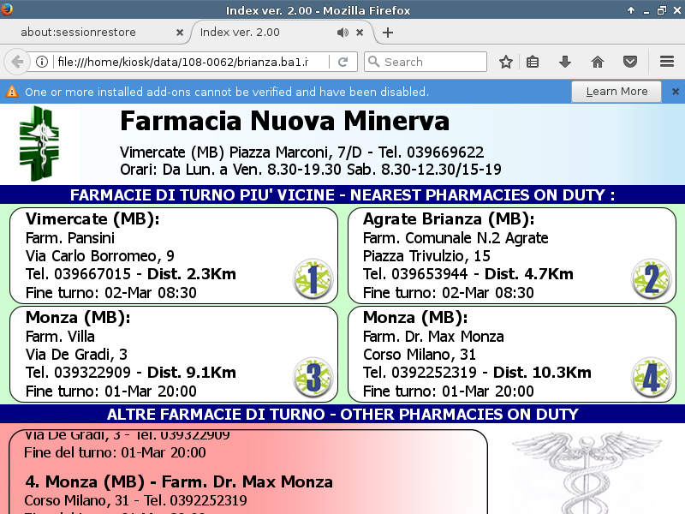
Task: Click pharmacy number 1 badge for Vimercate
Action: (313, 278)
